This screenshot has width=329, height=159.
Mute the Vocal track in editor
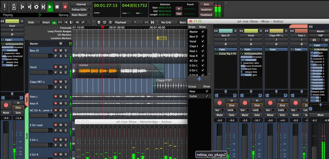tap(61, 67)
